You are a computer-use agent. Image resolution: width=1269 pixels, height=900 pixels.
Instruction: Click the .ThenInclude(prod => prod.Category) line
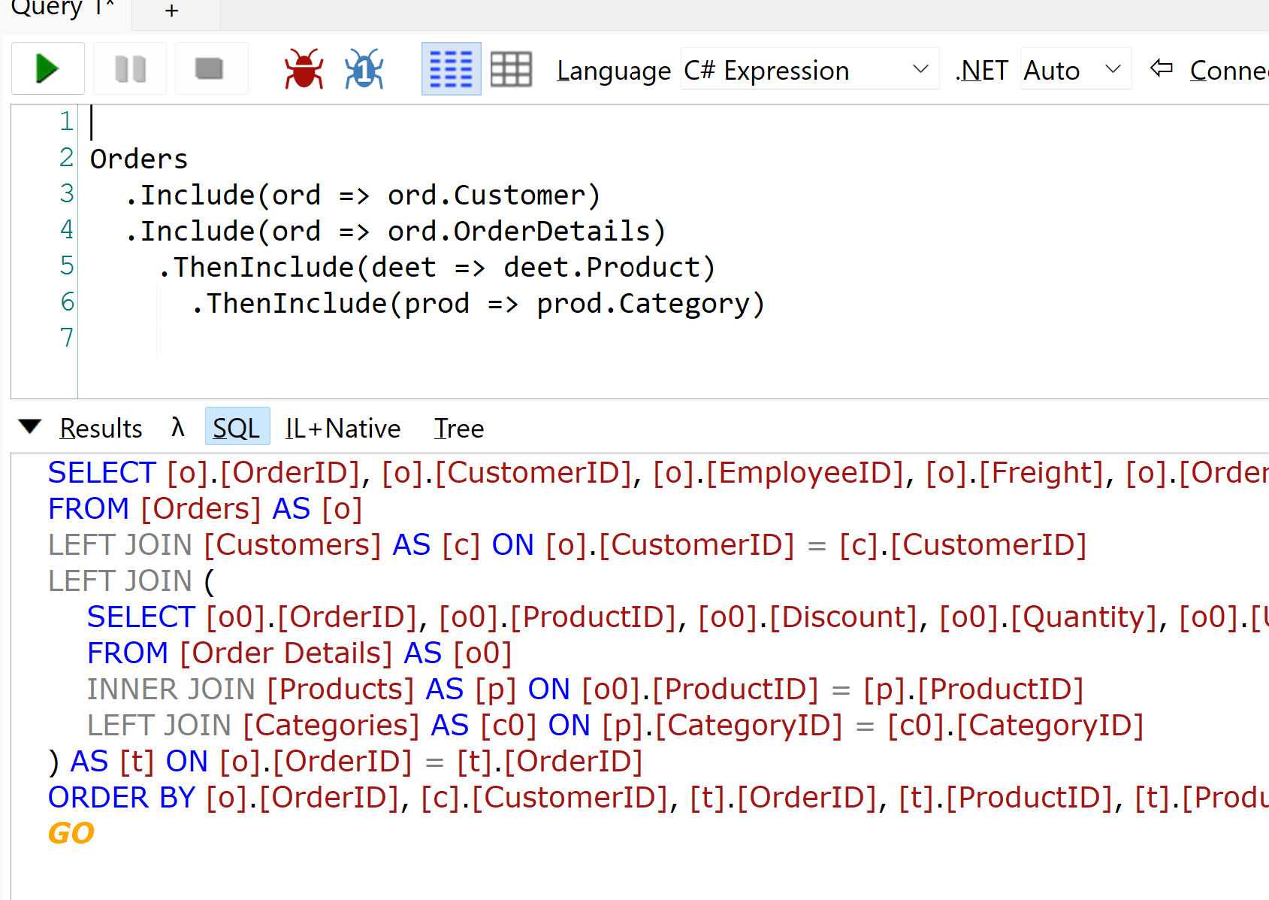478,304
